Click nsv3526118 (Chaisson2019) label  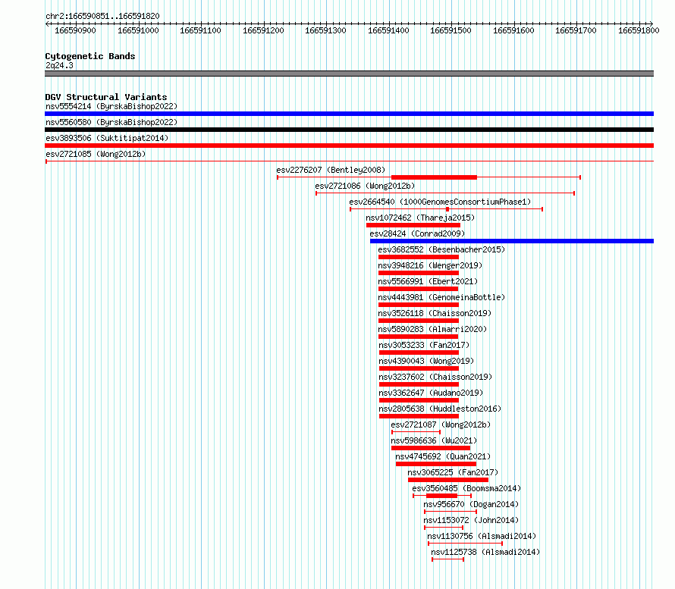point(435,313)
